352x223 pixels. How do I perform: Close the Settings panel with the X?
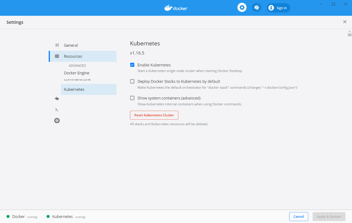[345, 22]
